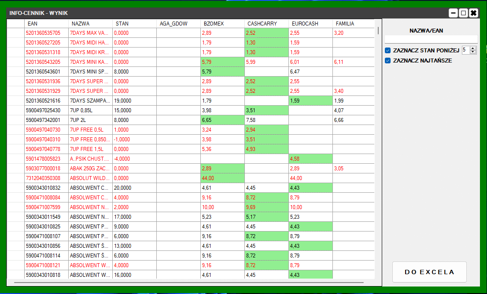Close the INFO-CENNIK - WYNIK window

473,13
